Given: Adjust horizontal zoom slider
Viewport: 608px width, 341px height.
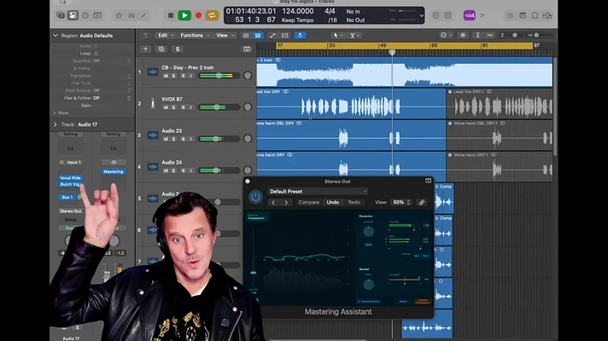Looking at the screenshot, I should pyautogui.click(x=536, y=35).
